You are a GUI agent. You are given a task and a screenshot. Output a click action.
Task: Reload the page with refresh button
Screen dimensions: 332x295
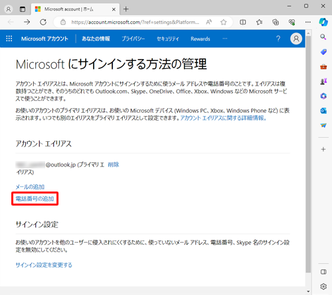pyautogui.click(x=43, y=22)
